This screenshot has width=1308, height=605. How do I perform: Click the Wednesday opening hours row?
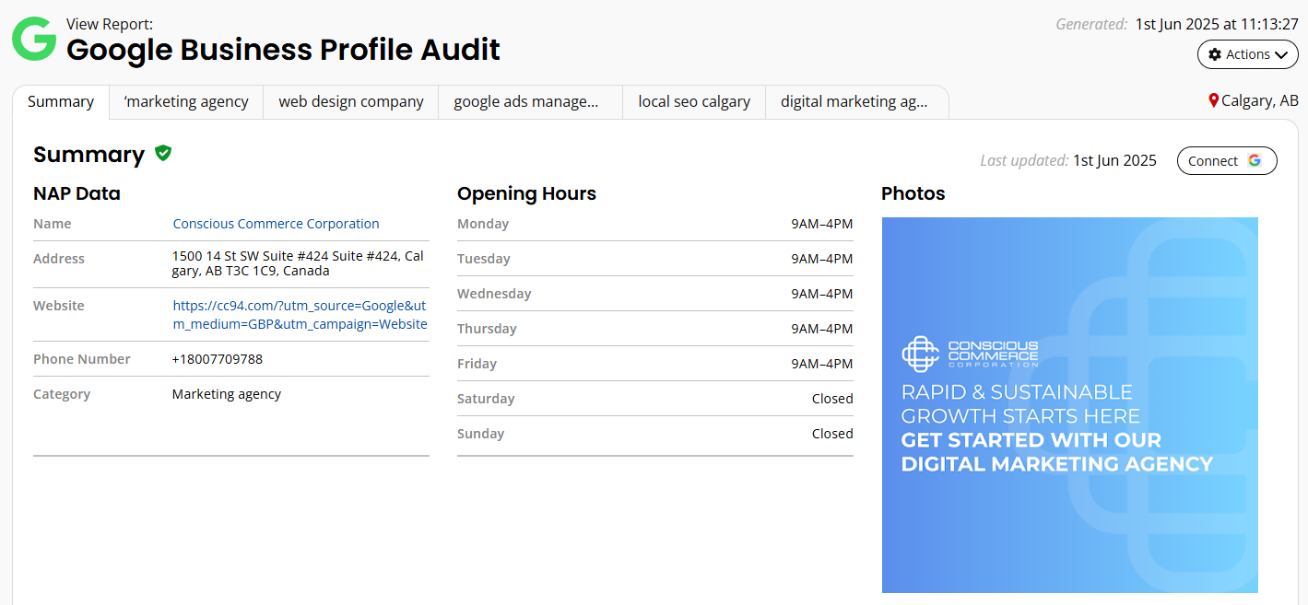tap(655, 294)
